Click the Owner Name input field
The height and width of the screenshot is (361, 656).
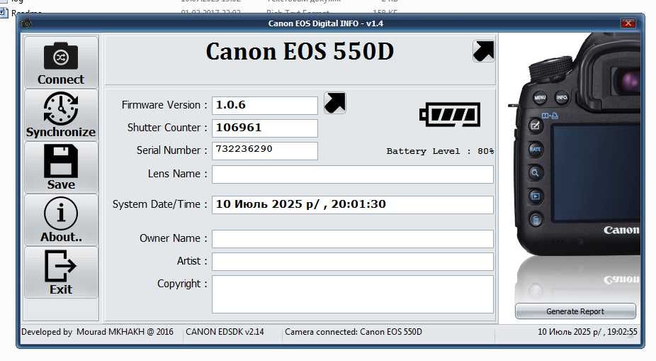[353, 239]
